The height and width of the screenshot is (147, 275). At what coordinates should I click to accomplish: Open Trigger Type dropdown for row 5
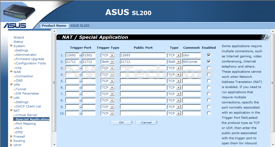[108, 81]
